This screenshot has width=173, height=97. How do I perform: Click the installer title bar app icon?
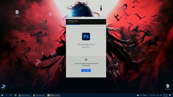coord(67,18)
